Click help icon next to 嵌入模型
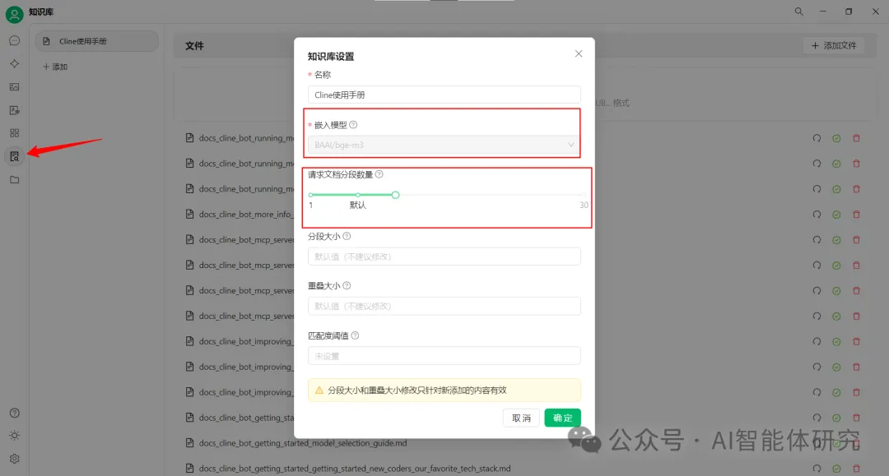This screenshot has height=476, width=889. (353, 124)
